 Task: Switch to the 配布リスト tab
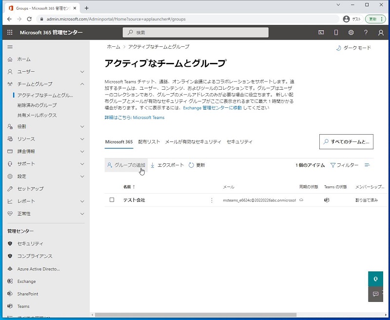point(149,142)
